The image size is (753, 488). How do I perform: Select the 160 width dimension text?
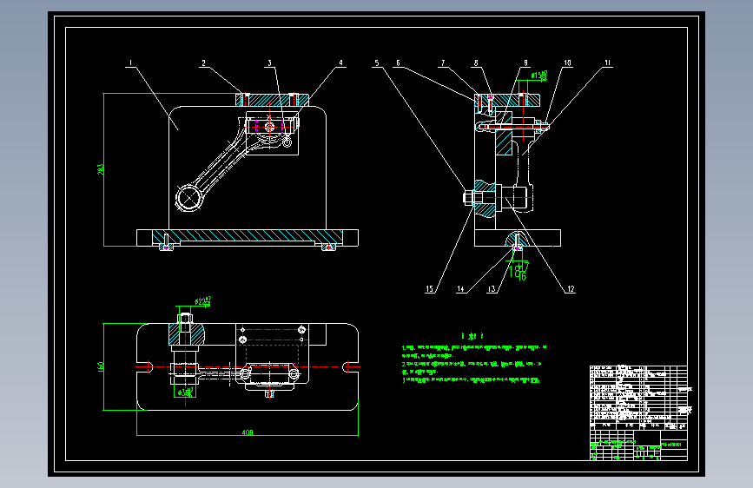click(x=101, y=366)
